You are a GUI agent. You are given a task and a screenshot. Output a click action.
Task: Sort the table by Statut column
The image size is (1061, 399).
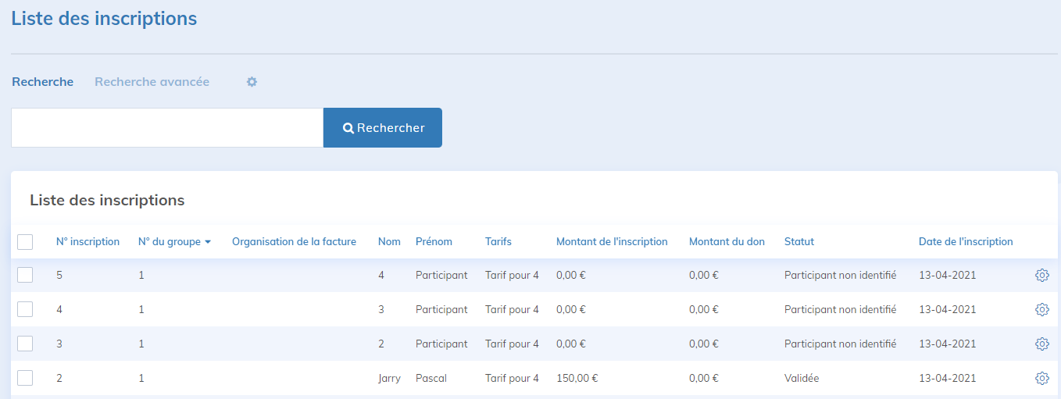point(798,242)
